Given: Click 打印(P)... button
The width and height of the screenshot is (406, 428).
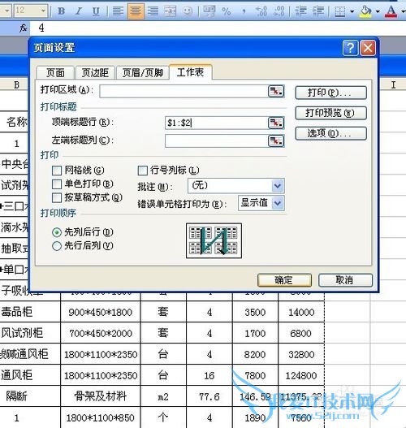Looking at the screenshot, I should click(331, 93).
